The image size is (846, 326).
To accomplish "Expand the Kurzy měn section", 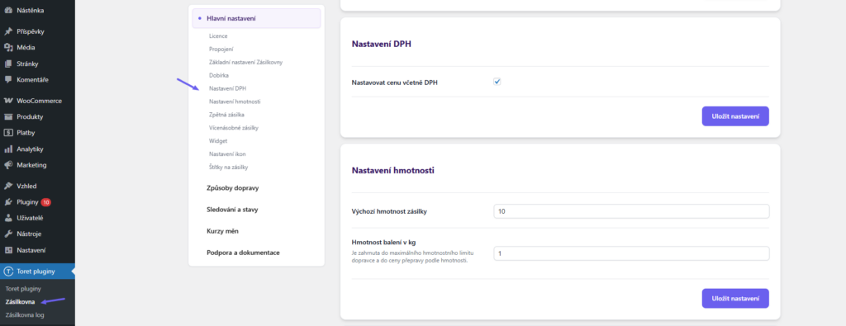I will (x=222, y=231).
